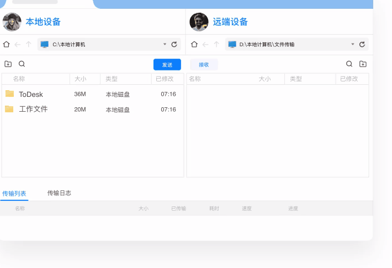Select the ToDesk folder name

click(x=31, y=95)
